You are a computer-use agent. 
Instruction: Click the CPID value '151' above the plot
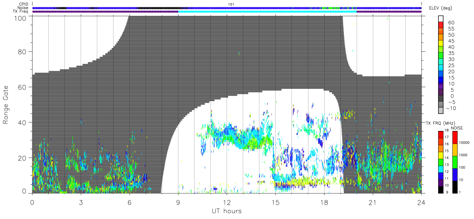[231, 4]
